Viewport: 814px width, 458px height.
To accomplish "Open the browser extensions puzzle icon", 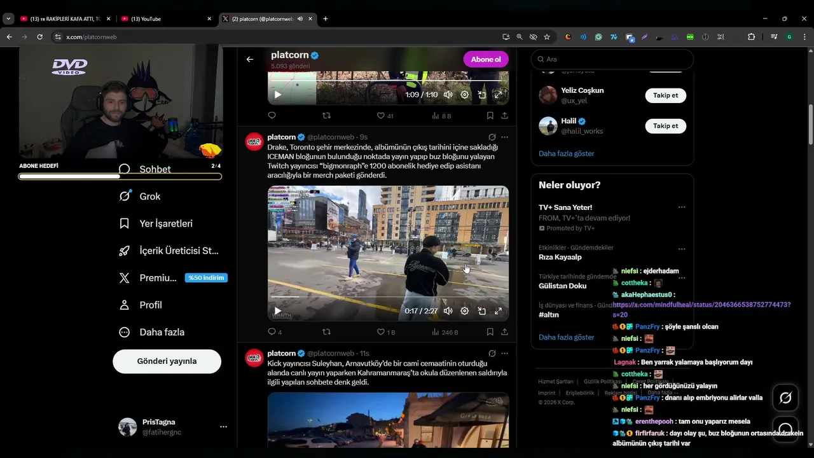I will [x=751, y=37].
